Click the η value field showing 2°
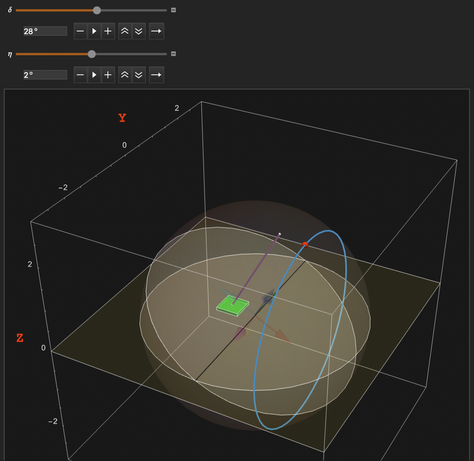 [45, 75]
